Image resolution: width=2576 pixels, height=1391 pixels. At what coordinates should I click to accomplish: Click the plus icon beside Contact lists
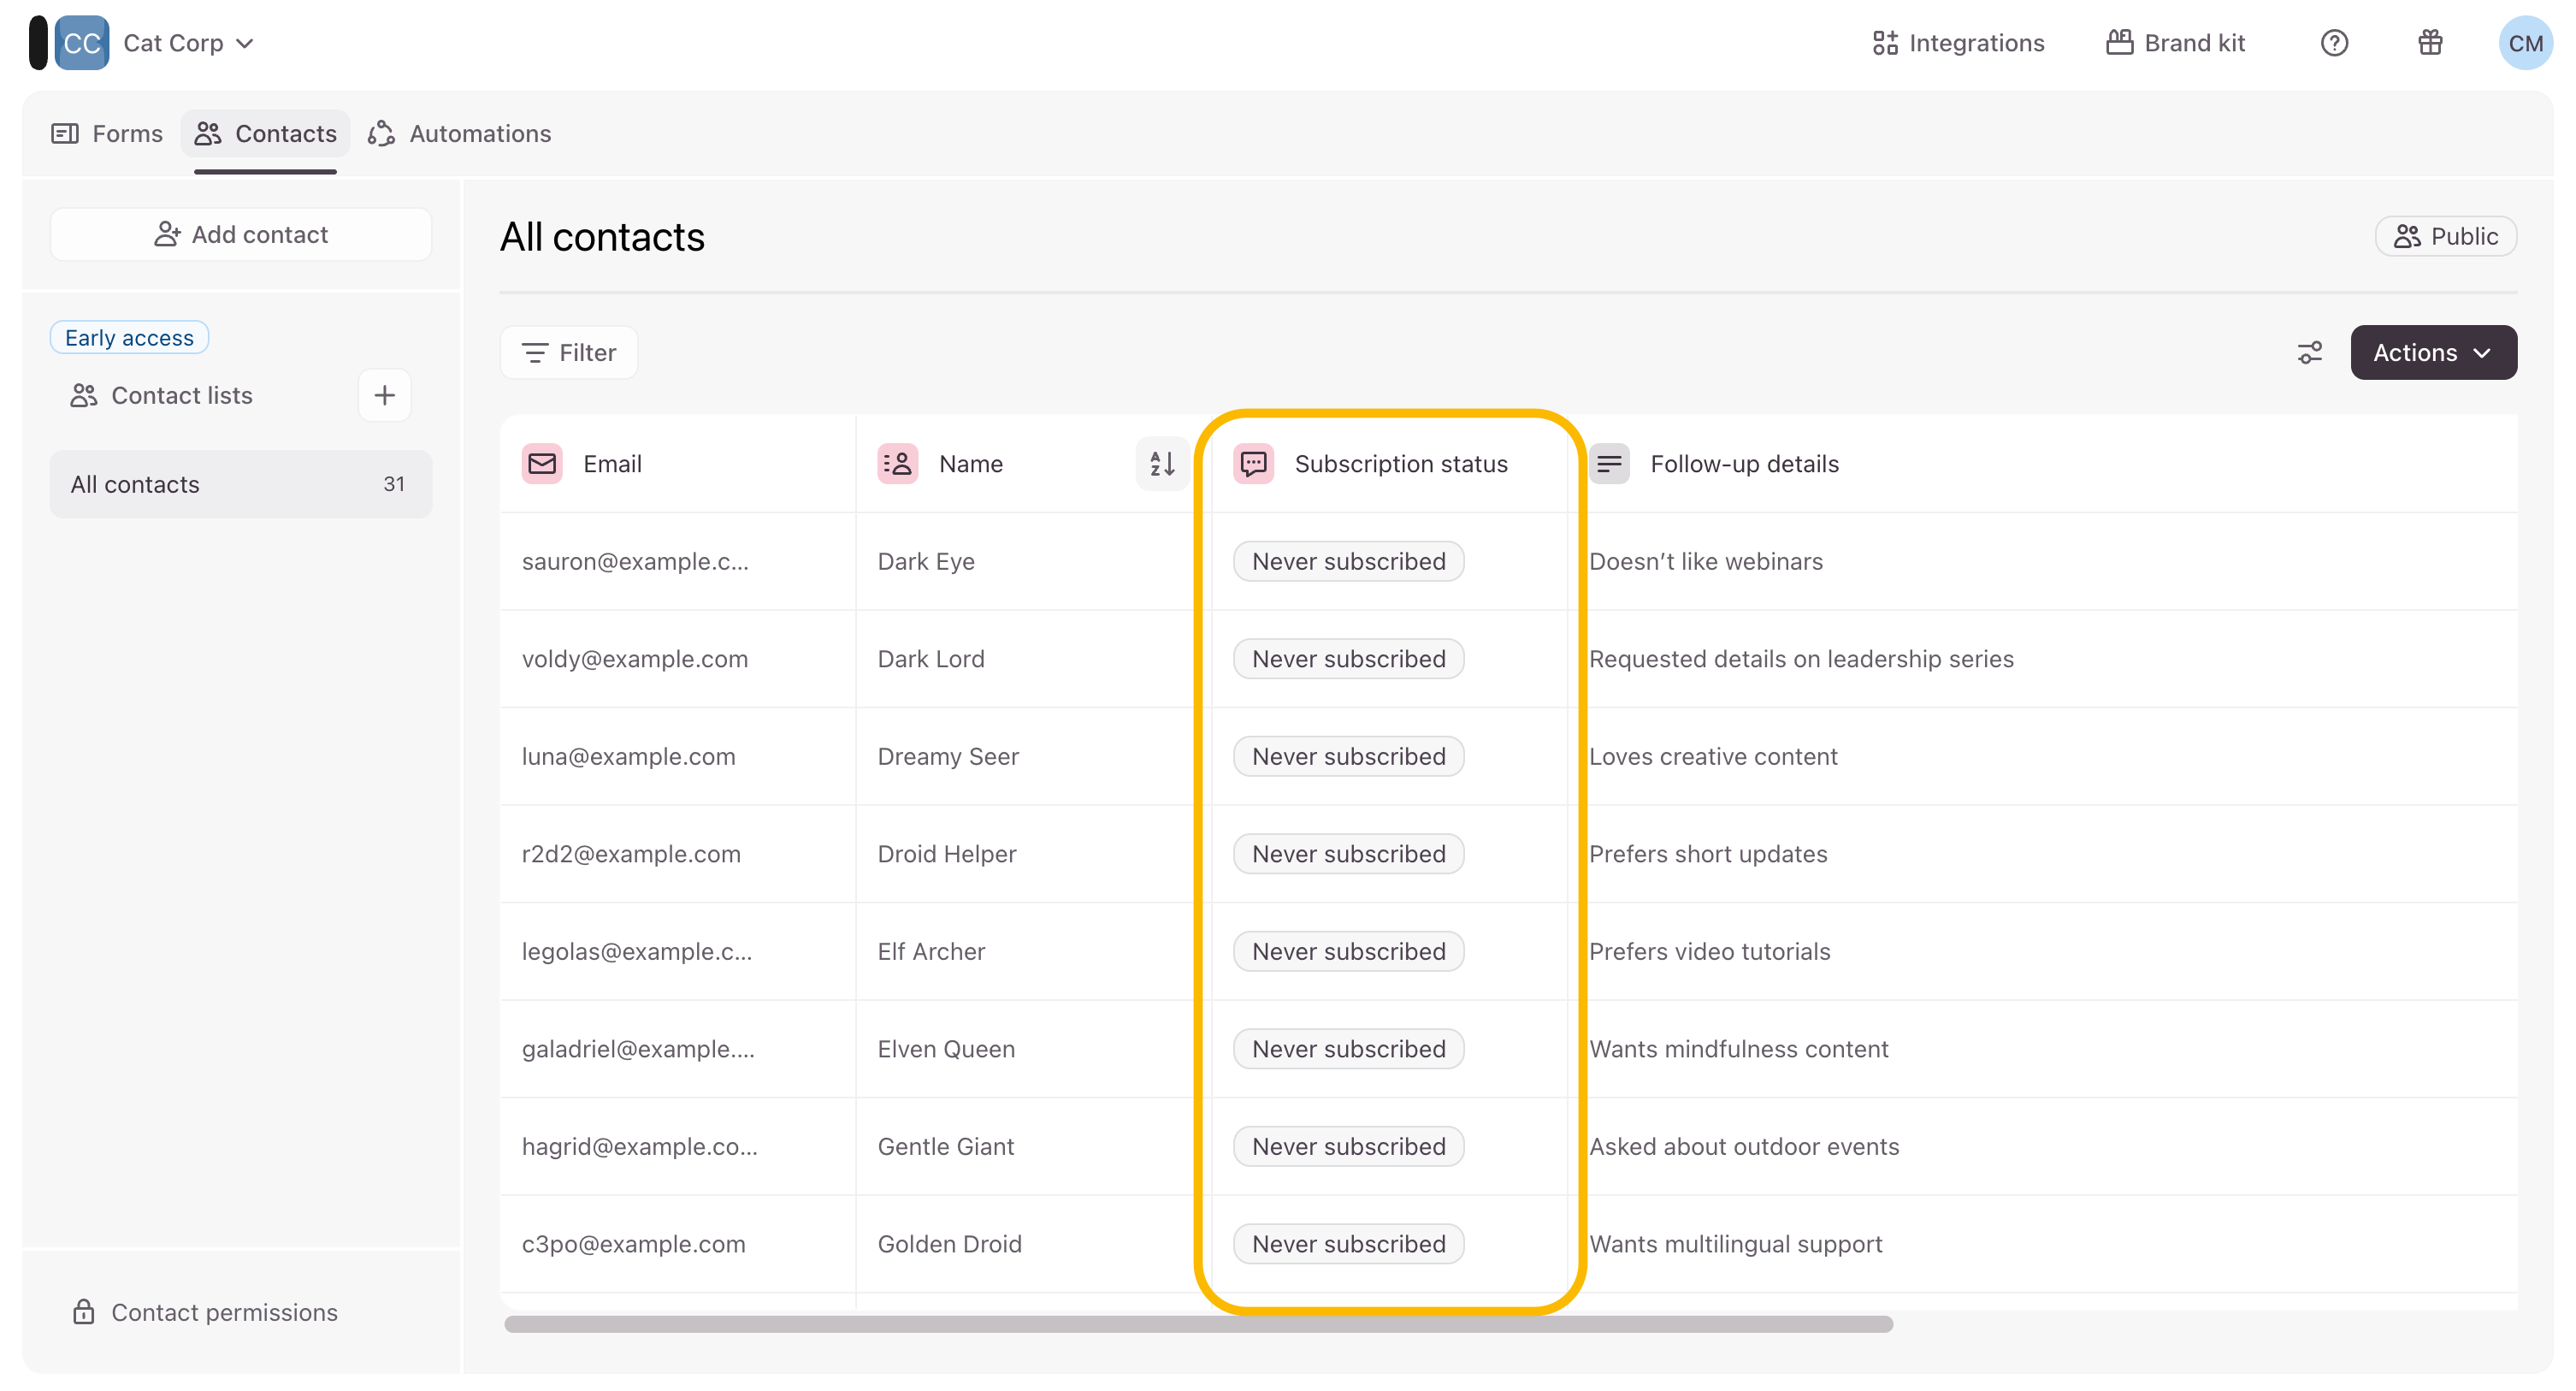click(384, 395)
